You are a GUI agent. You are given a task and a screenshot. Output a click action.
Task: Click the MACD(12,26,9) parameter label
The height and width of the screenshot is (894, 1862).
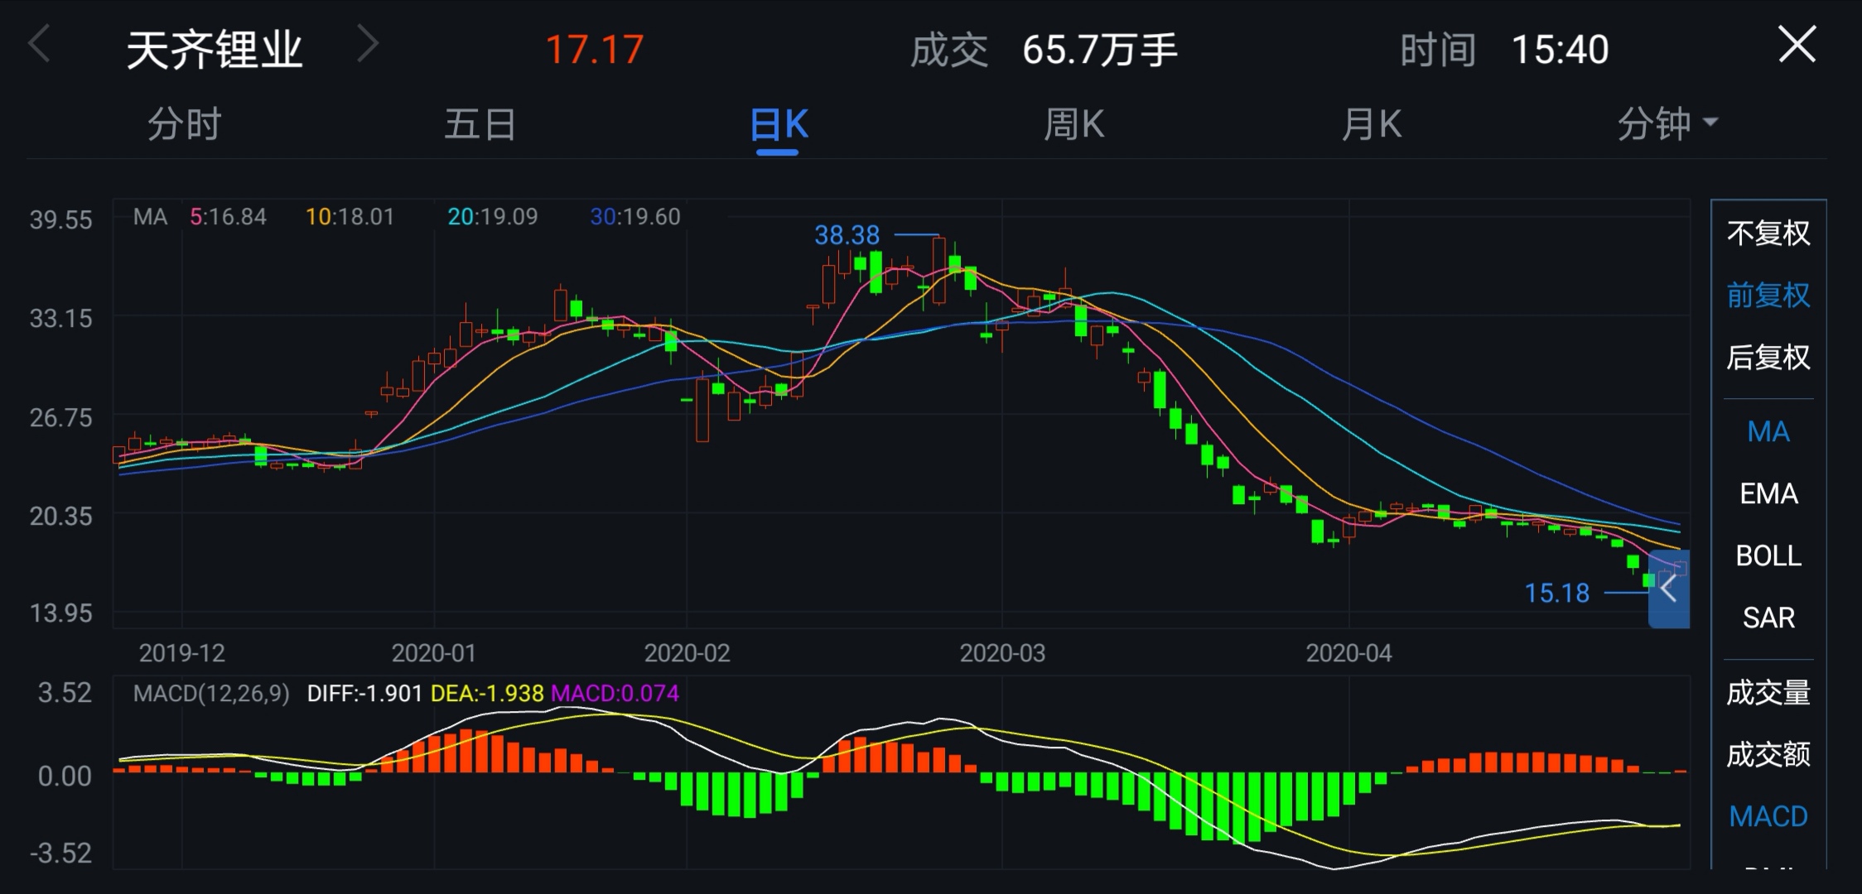click(x=211, y=693)
